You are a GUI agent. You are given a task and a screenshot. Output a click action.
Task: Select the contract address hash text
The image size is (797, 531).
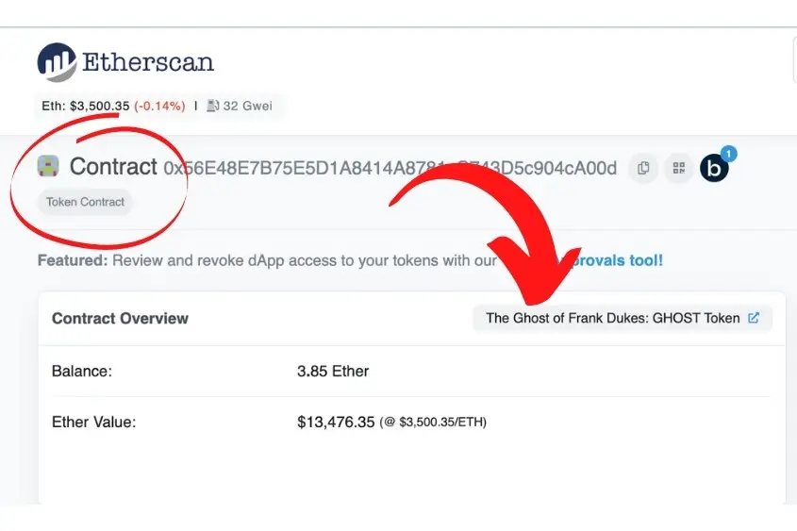click(390, 168)
